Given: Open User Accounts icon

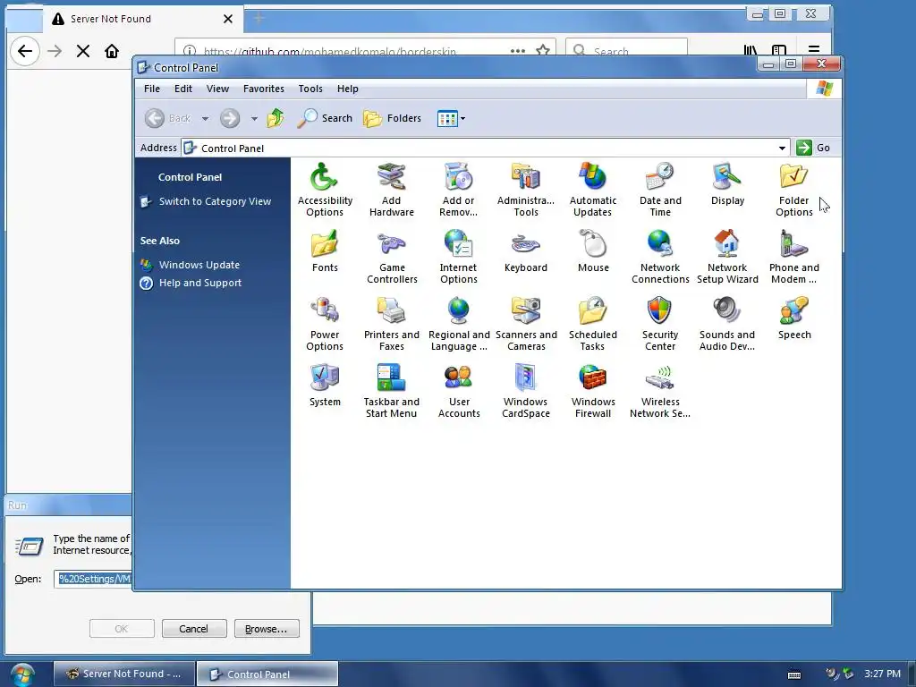Looking at the screenshot, I should (x=459, y=392).
